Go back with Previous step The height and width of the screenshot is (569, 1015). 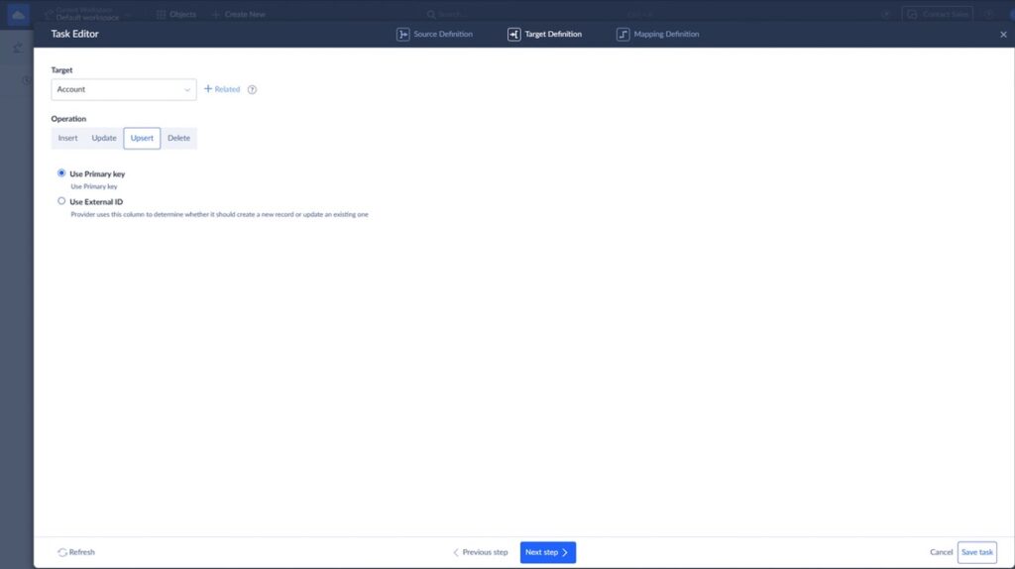[481, 552]
